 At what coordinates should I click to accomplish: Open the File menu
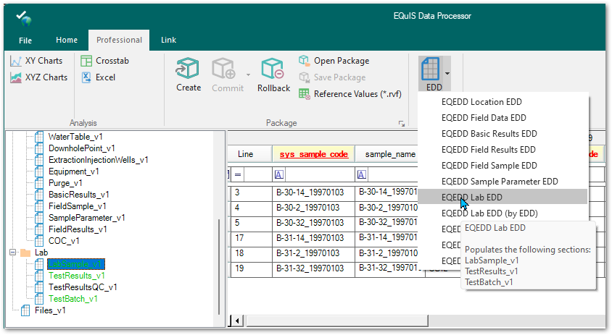(x=25, y=40)
